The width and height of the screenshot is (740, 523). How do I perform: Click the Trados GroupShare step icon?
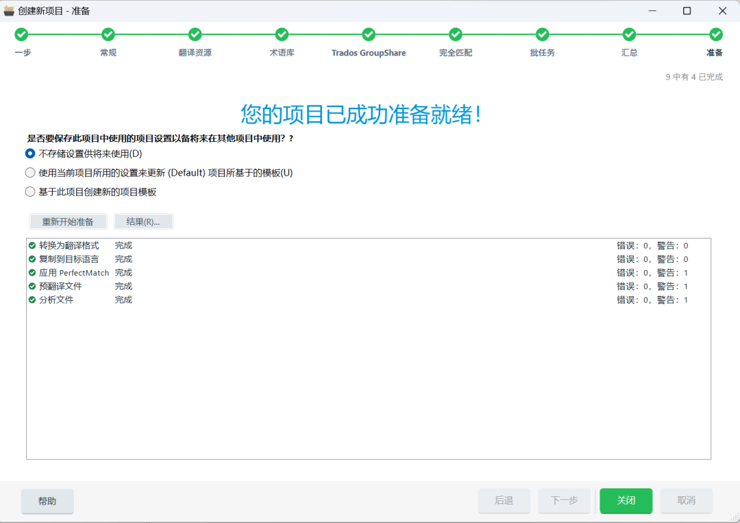[x=369, y=34]
